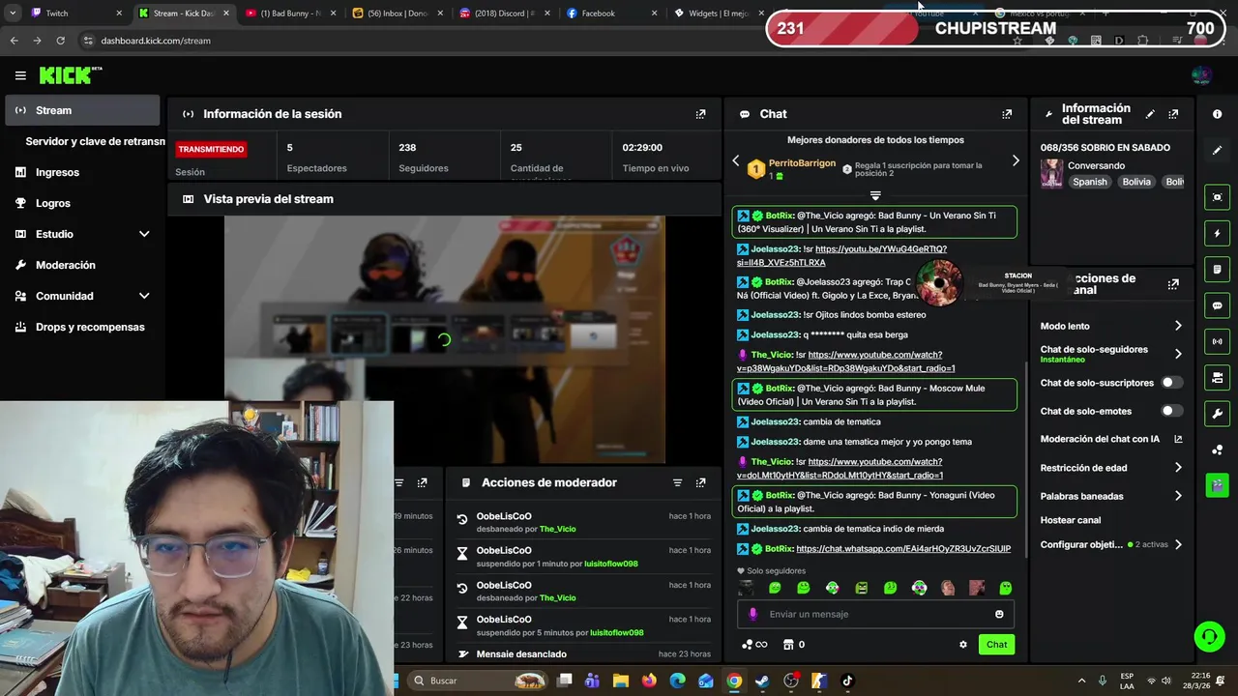Viewport: 1238px width, 696px height.
Task: Select Stream in the sidebar
Action: coord(81,110)
